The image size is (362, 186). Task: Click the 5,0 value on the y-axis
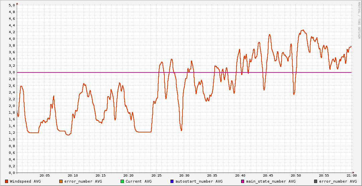(12, 5)
